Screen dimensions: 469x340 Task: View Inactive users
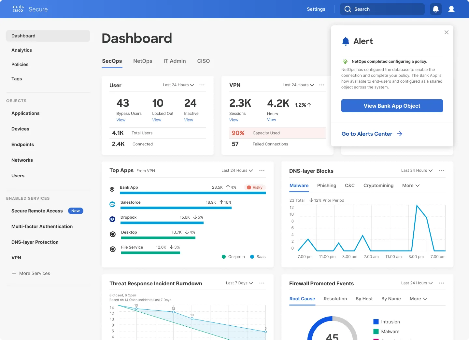[189, 120]
